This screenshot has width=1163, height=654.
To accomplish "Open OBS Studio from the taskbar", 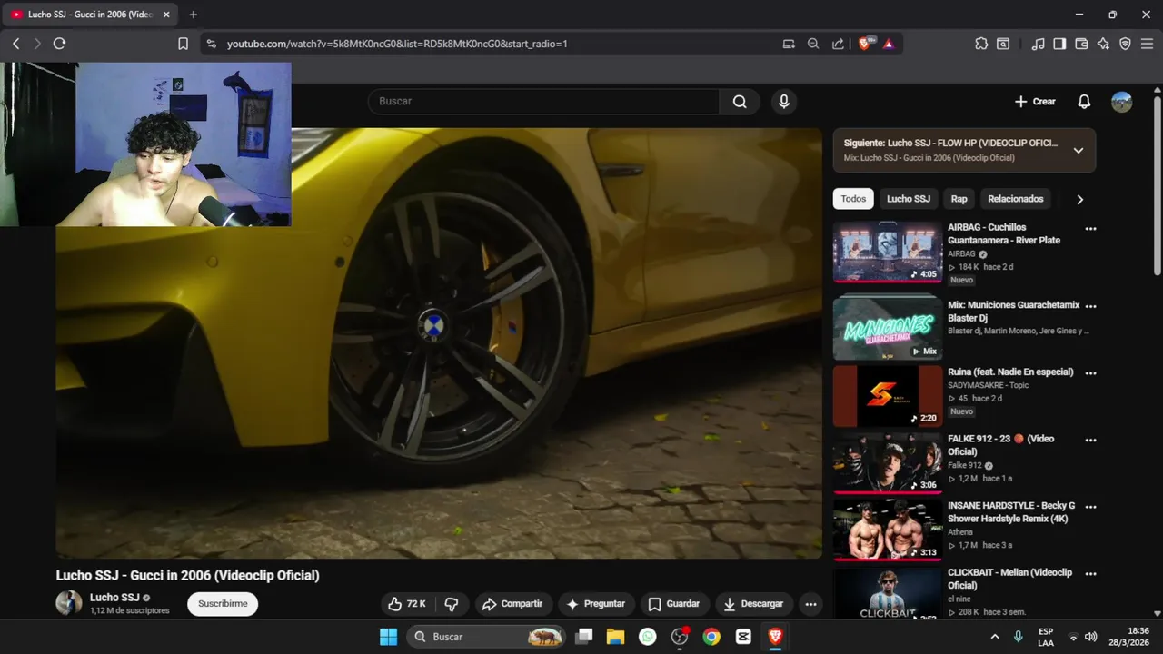I will tap(680, 637).
